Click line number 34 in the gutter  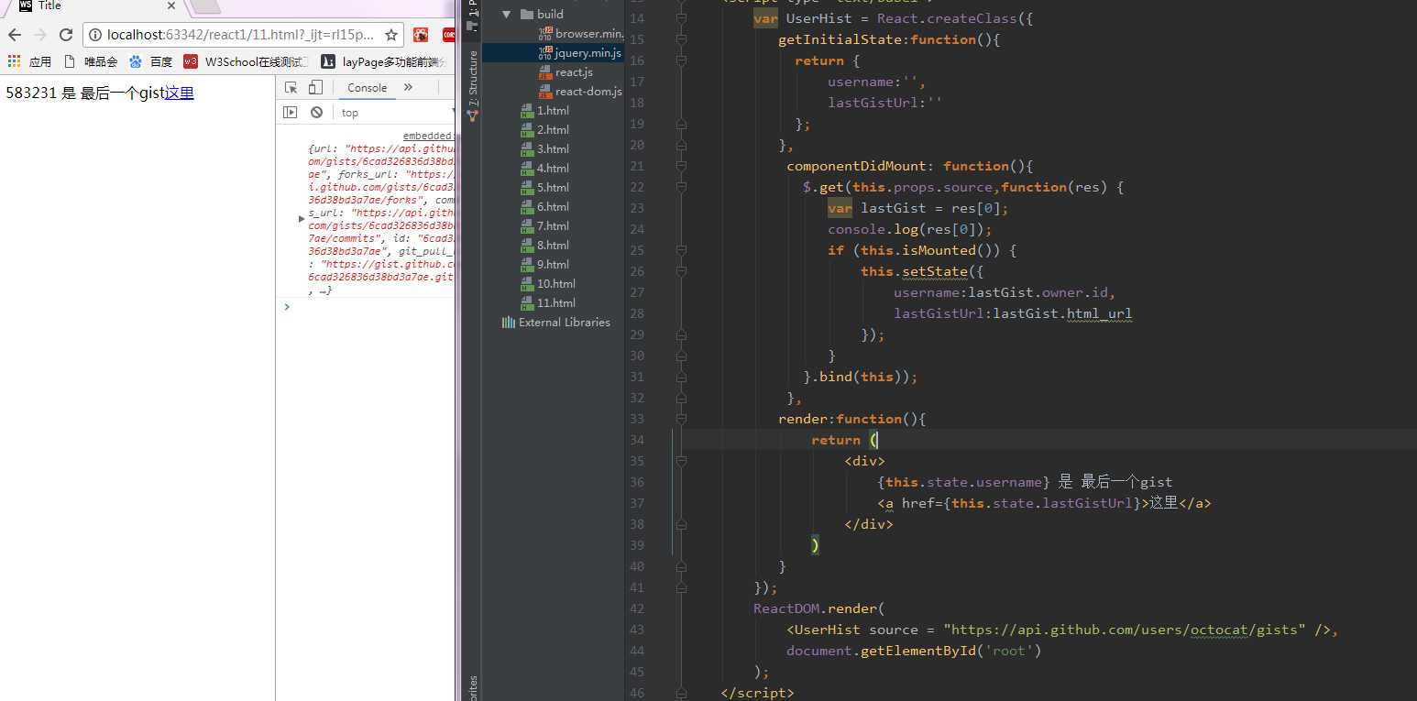tap(636, 440)
